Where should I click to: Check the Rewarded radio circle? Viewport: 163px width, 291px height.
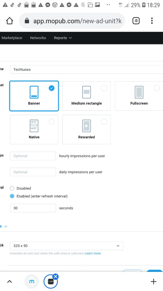(x=104, y=122)
